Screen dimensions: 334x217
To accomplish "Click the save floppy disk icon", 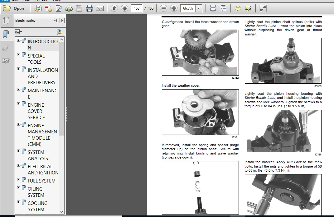I will point(79,8).
